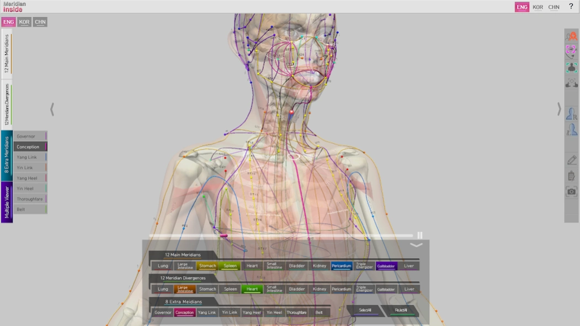The width and height of the screenshot is (580, 326).
Task: Switch to KOR in the top header bar
Action: (x=538, y=7)
